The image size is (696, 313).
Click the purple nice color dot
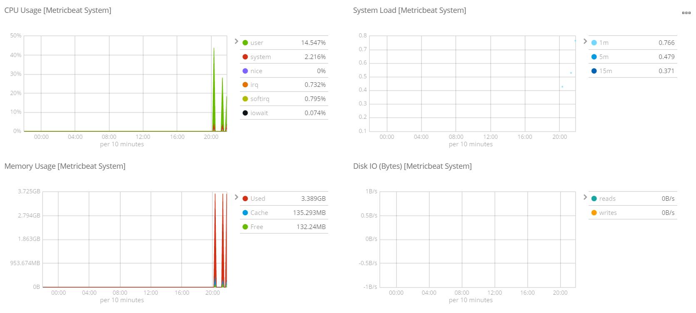click(245, 71)
